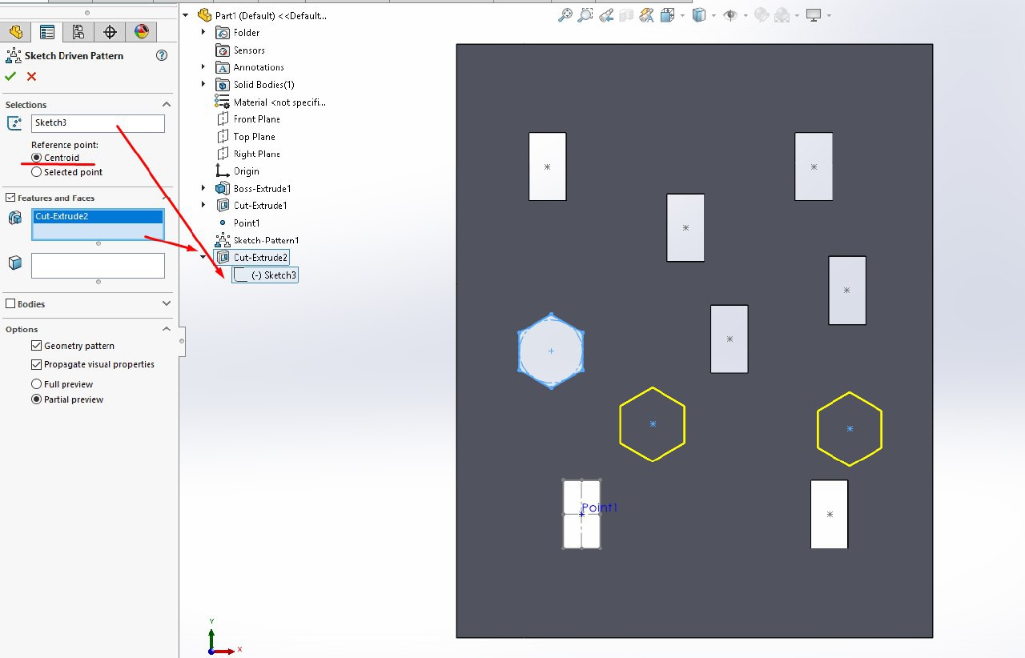Enable the Bodies checkbox
The image size is (1025, 658).
(10, 303)
